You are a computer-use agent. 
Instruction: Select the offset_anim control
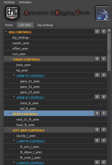[55, 49]
